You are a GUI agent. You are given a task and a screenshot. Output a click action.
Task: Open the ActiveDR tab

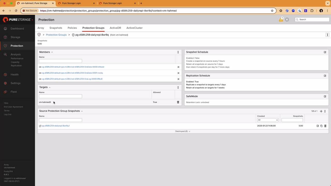115,28
